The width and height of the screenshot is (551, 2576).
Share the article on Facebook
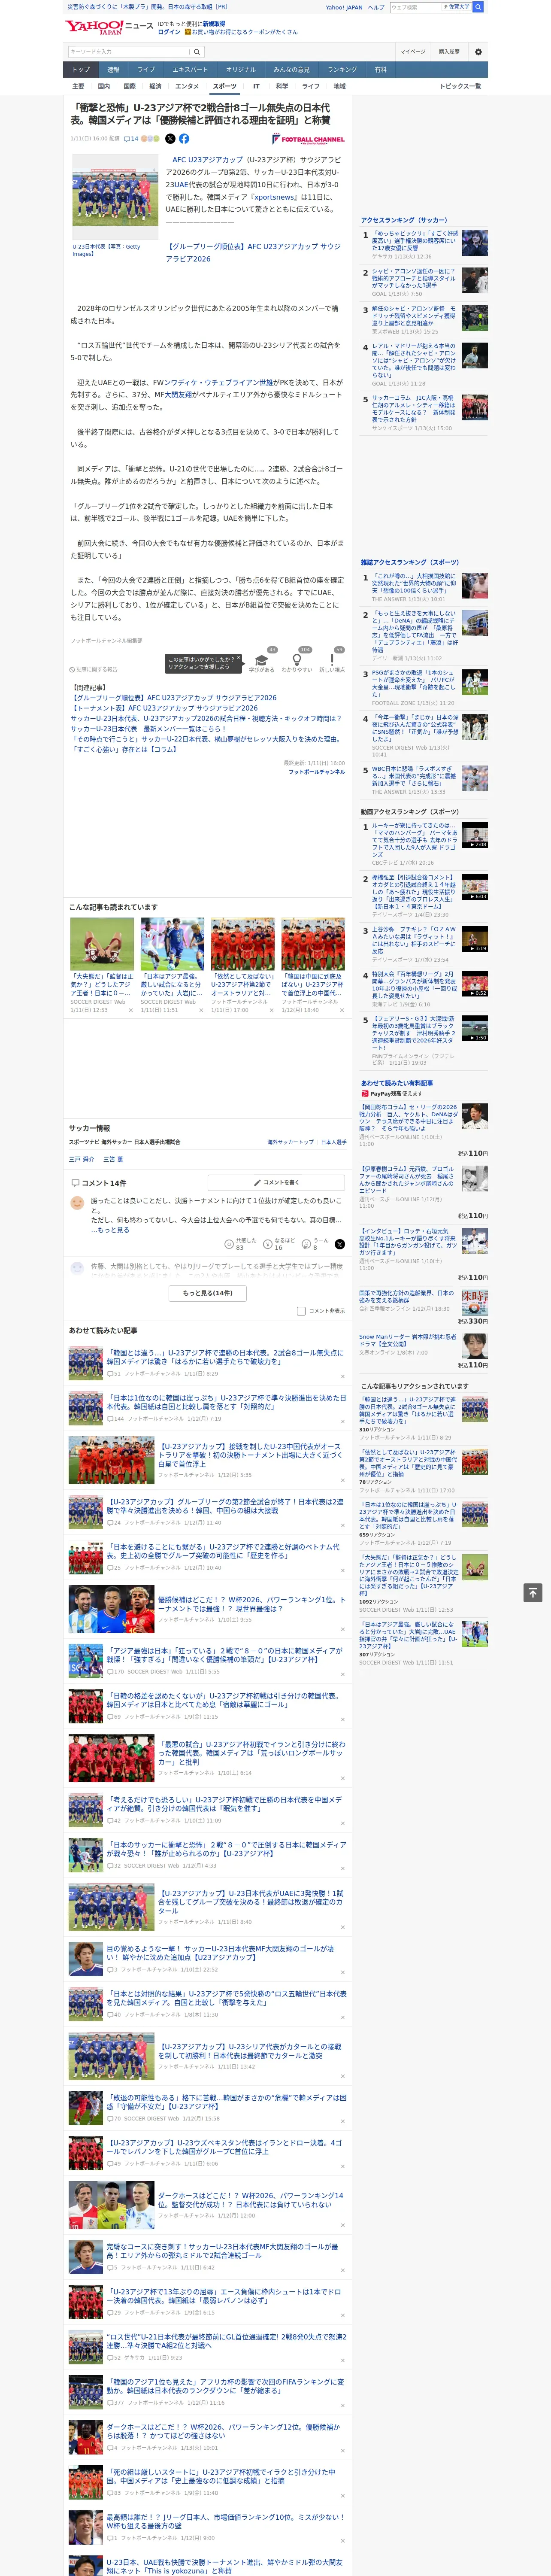tap(184, 139)
